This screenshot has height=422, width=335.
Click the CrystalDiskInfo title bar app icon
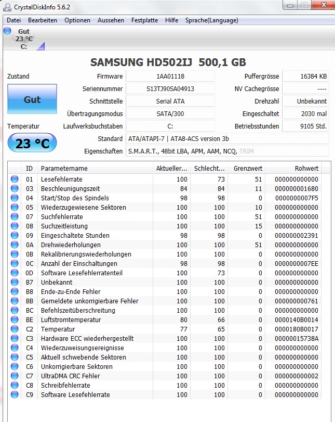7,7
